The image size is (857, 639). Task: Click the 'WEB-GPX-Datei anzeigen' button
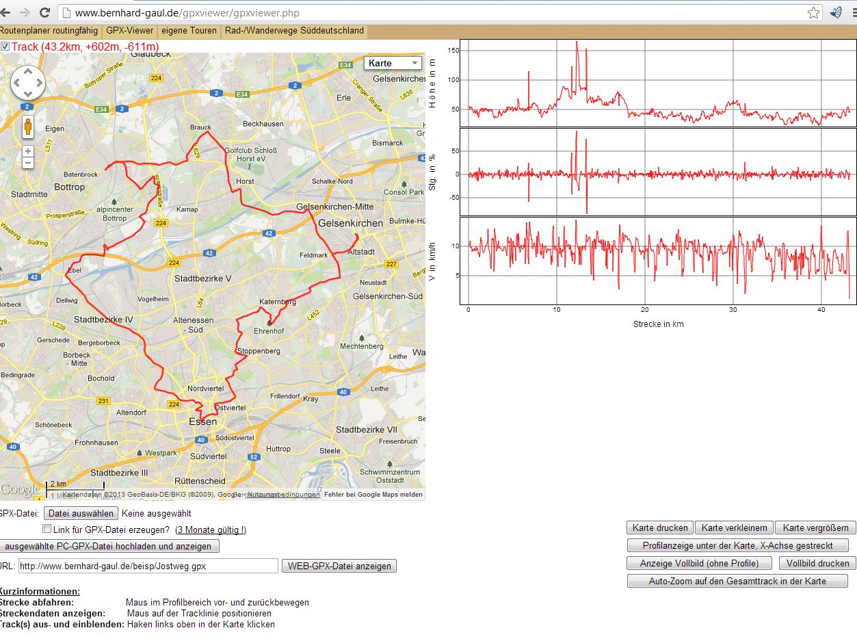339,566
